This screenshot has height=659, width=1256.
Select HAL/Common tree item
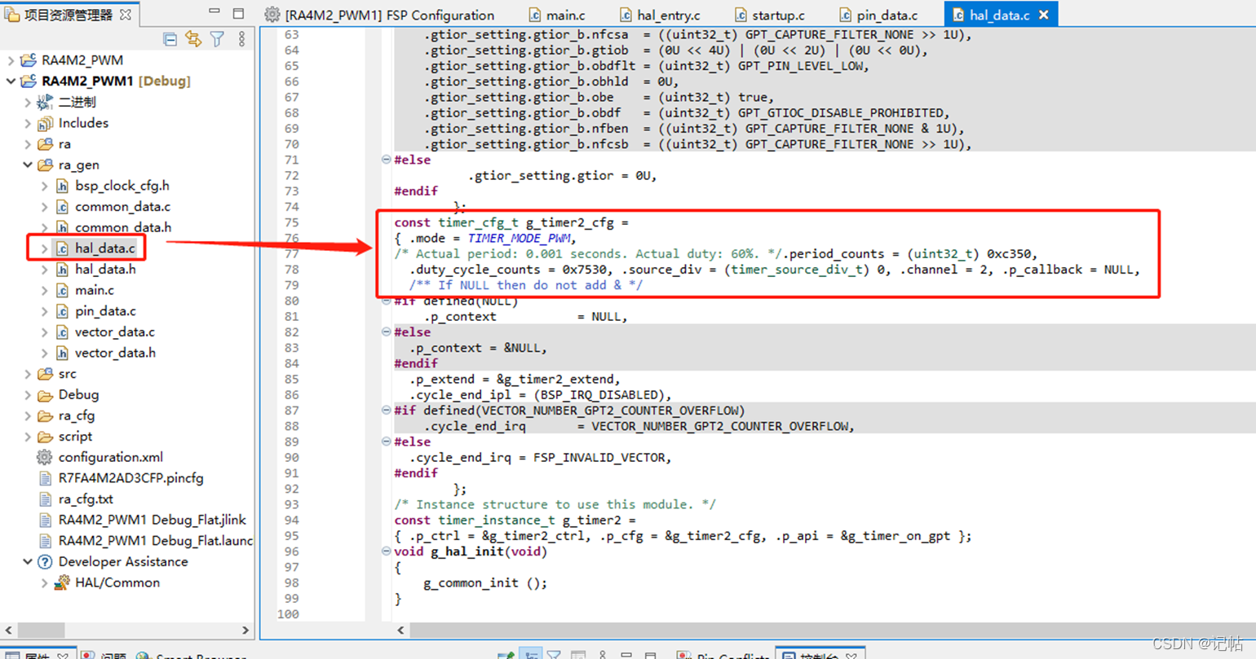click(117, 583)
